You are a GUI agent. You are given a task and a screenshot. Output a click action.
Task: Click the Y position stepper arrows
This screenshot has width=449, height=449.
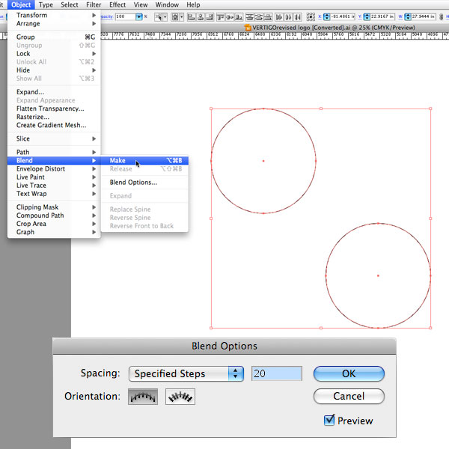coord(367,17)
